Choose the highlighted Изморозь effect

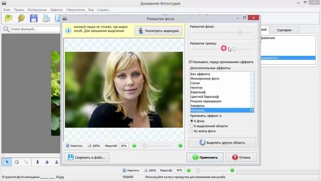pos(222,110)
